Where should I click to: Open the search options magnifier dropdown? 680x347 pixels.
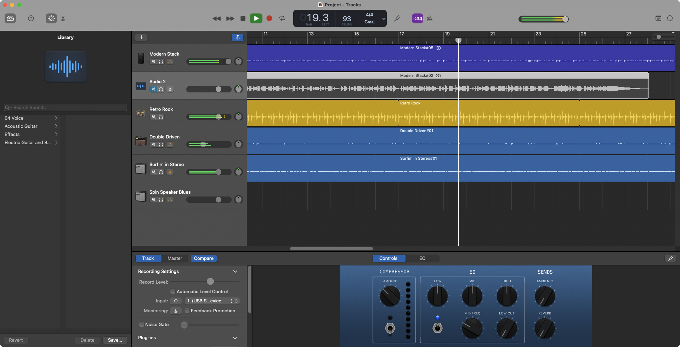(x=8, y=108)
